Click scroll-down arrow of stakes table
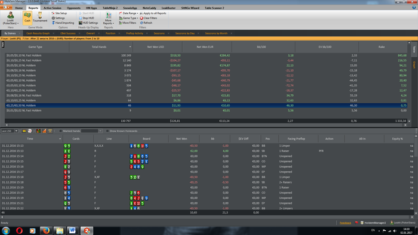This screenshot has width=418, height=235. (x=409, y=121)
